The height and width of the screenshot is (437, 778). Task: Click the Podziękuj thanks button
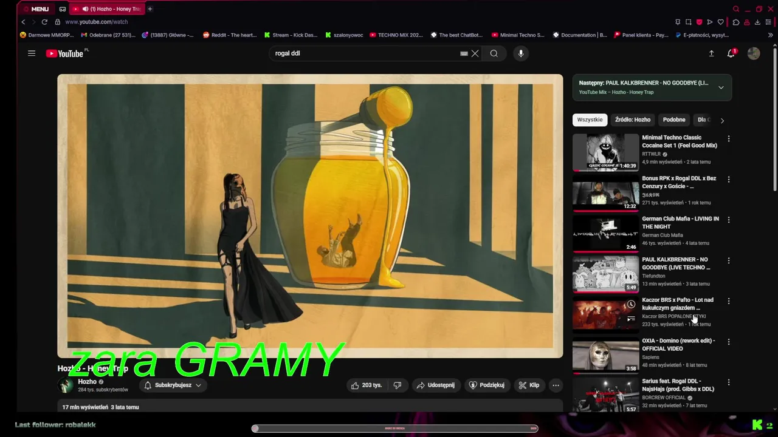pyautogui.click(x=487, y=385)
